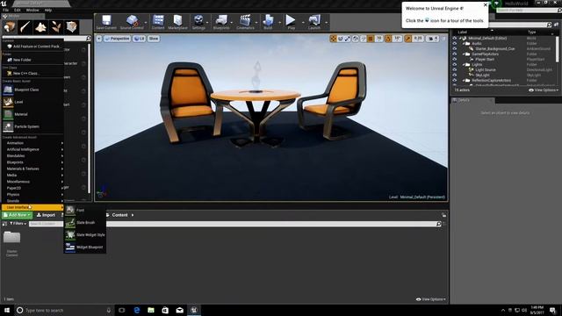Select the Foliage mode icon
The height and width of the screenshot is (316, 562).
tap(56, 27)
